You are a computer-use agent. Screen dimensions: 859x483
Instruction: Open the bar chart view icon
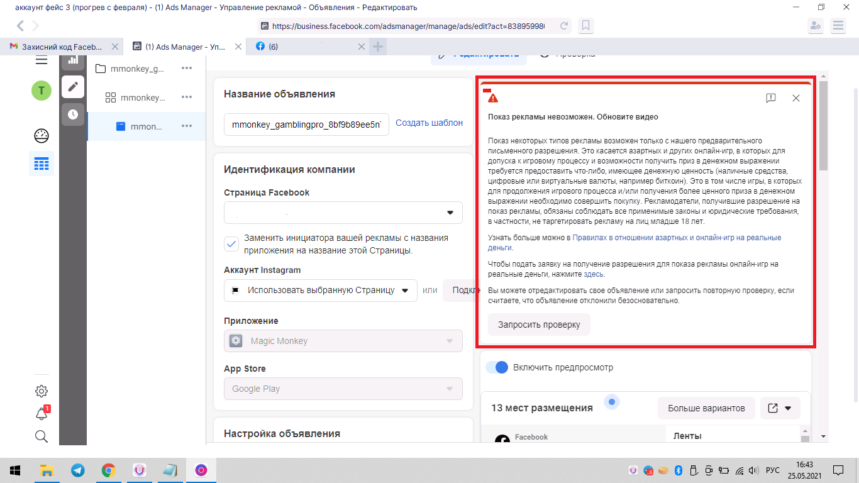coord(73,60)
